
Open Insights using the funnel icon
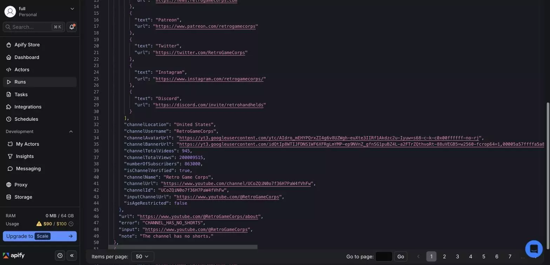[10, 156]
